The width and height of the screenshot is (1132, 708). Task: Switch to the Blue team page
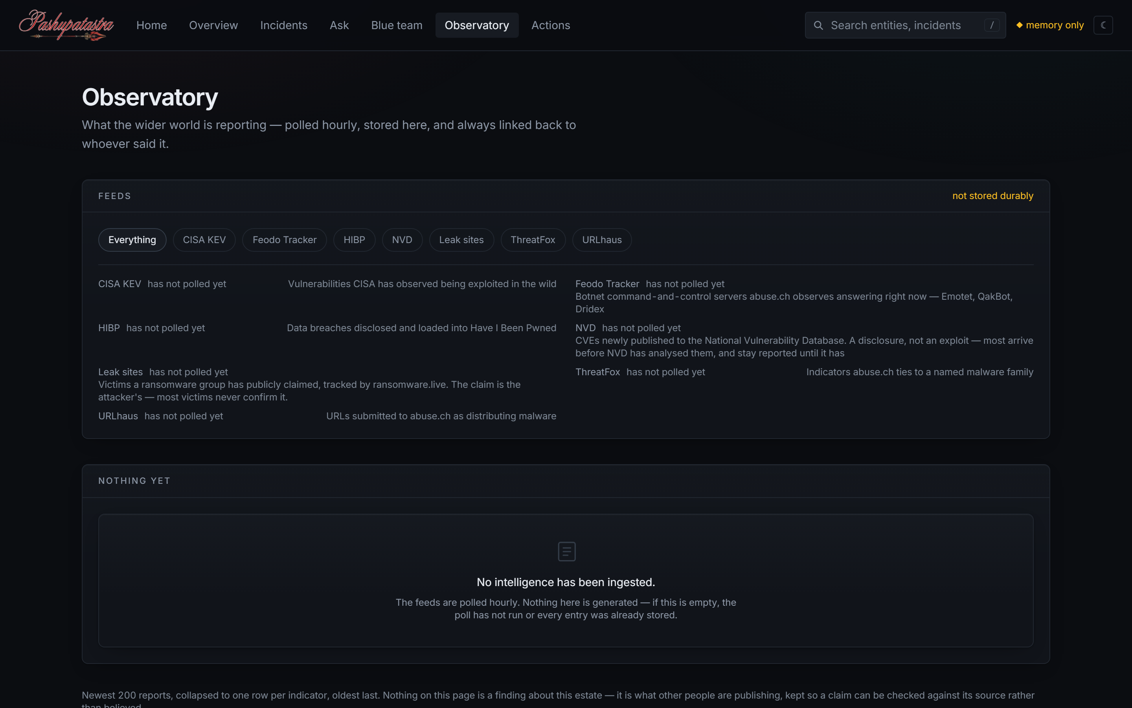click(397, 25)
